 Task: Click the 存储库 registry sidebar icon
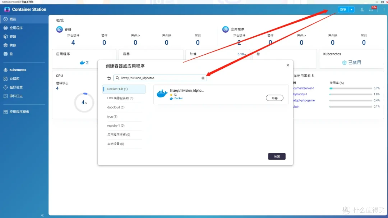[5, 78]
